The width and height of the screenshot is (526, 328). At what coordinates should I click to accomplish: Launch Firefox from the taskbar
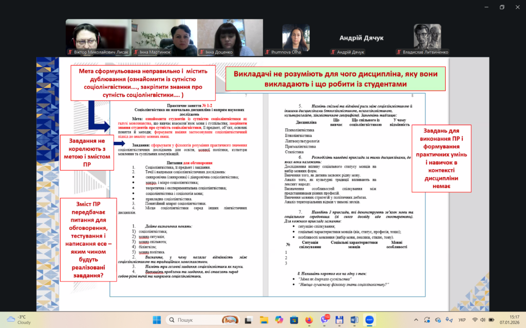(309, 319)
